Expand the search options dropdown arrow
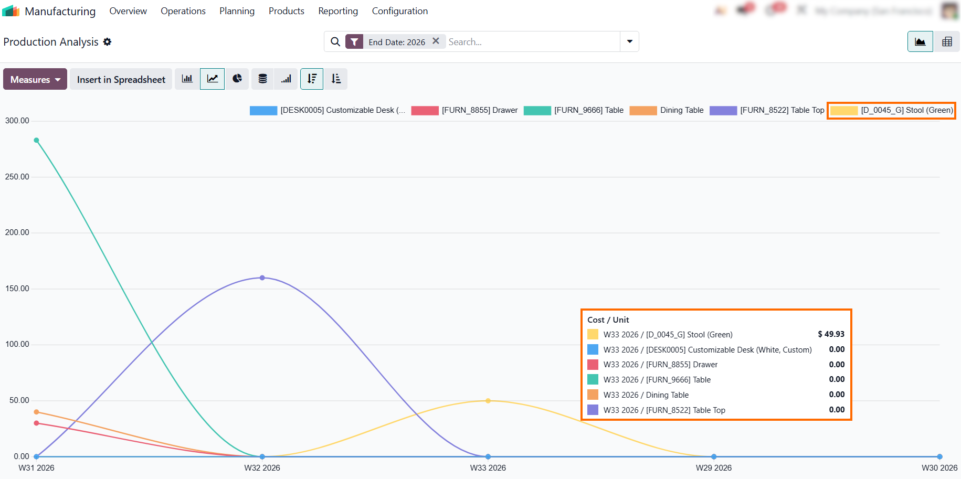 pyautogui.click(x=629, y=41)
